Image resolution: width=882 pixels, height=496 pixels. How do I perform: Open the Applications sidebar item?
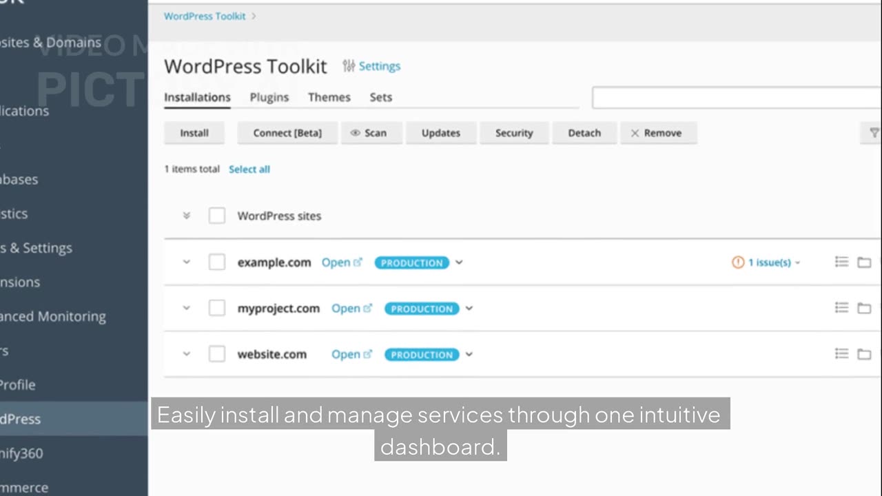(x=25, y=111)
